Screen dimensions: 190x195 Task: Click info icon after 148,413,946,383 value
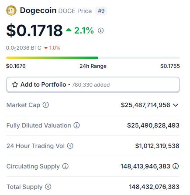point(176,166)
